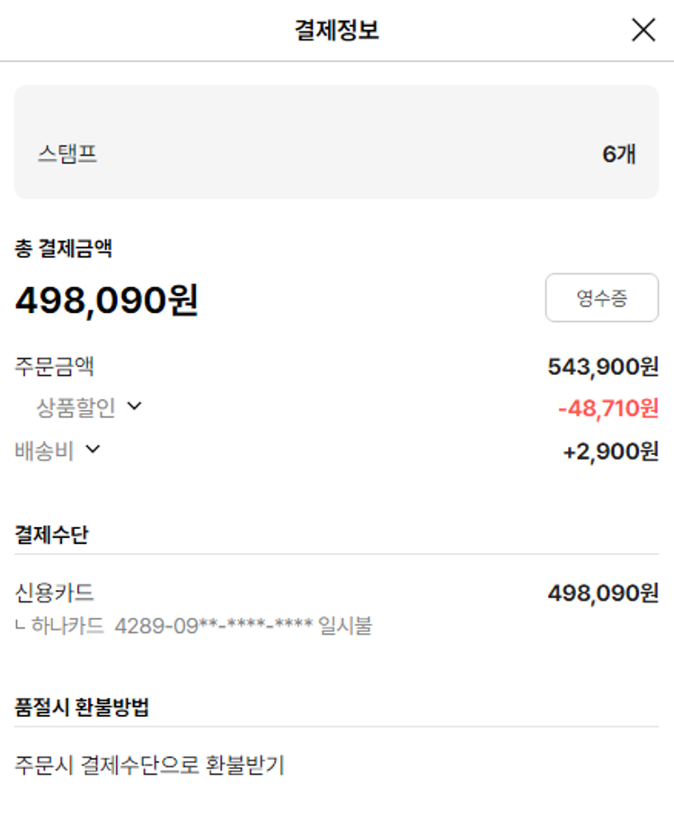Screen dimensions: 674x813
Task: Click the 총 결제금액 heading
Action: [63, 249]
